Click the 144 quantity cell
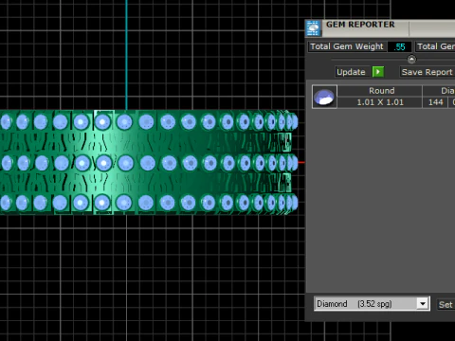The height and width of the screenshot is (341, 455). coord(435,102)
